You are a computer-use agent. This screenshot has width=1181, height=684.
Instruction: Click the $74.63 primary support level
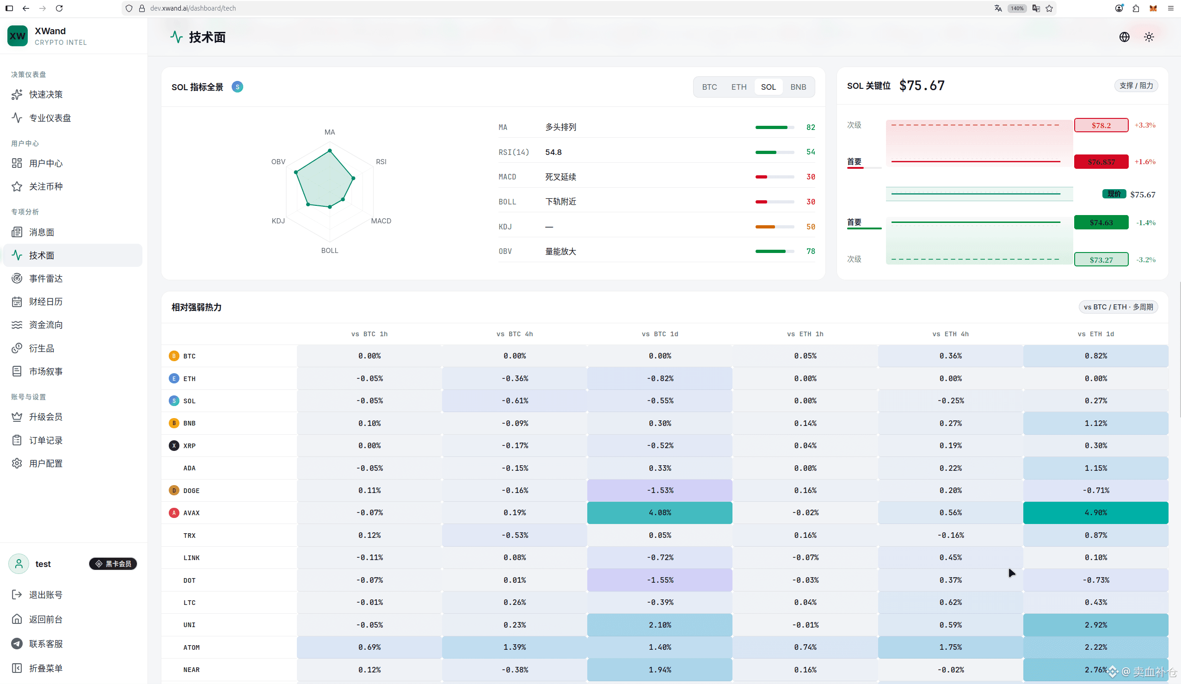pos(1101,222)
